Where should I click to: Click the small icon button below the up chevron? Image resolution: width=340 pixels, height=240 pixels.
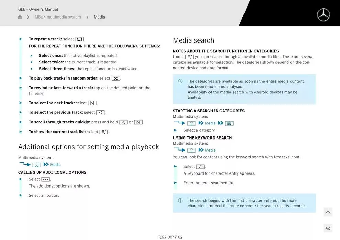[x=328, y=228]
